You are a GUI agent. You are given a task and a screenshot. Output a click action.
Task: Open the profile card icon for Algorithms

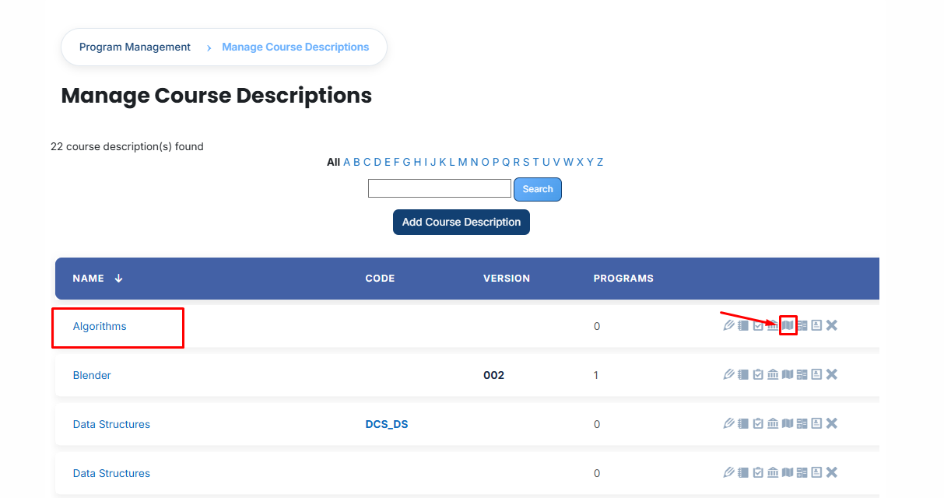[816, 325]
